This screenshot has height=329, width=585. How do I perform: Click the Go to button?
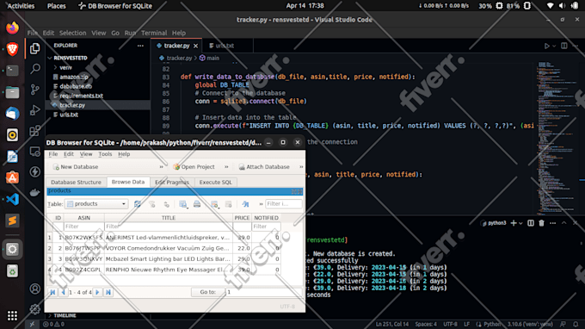(207, 292)
